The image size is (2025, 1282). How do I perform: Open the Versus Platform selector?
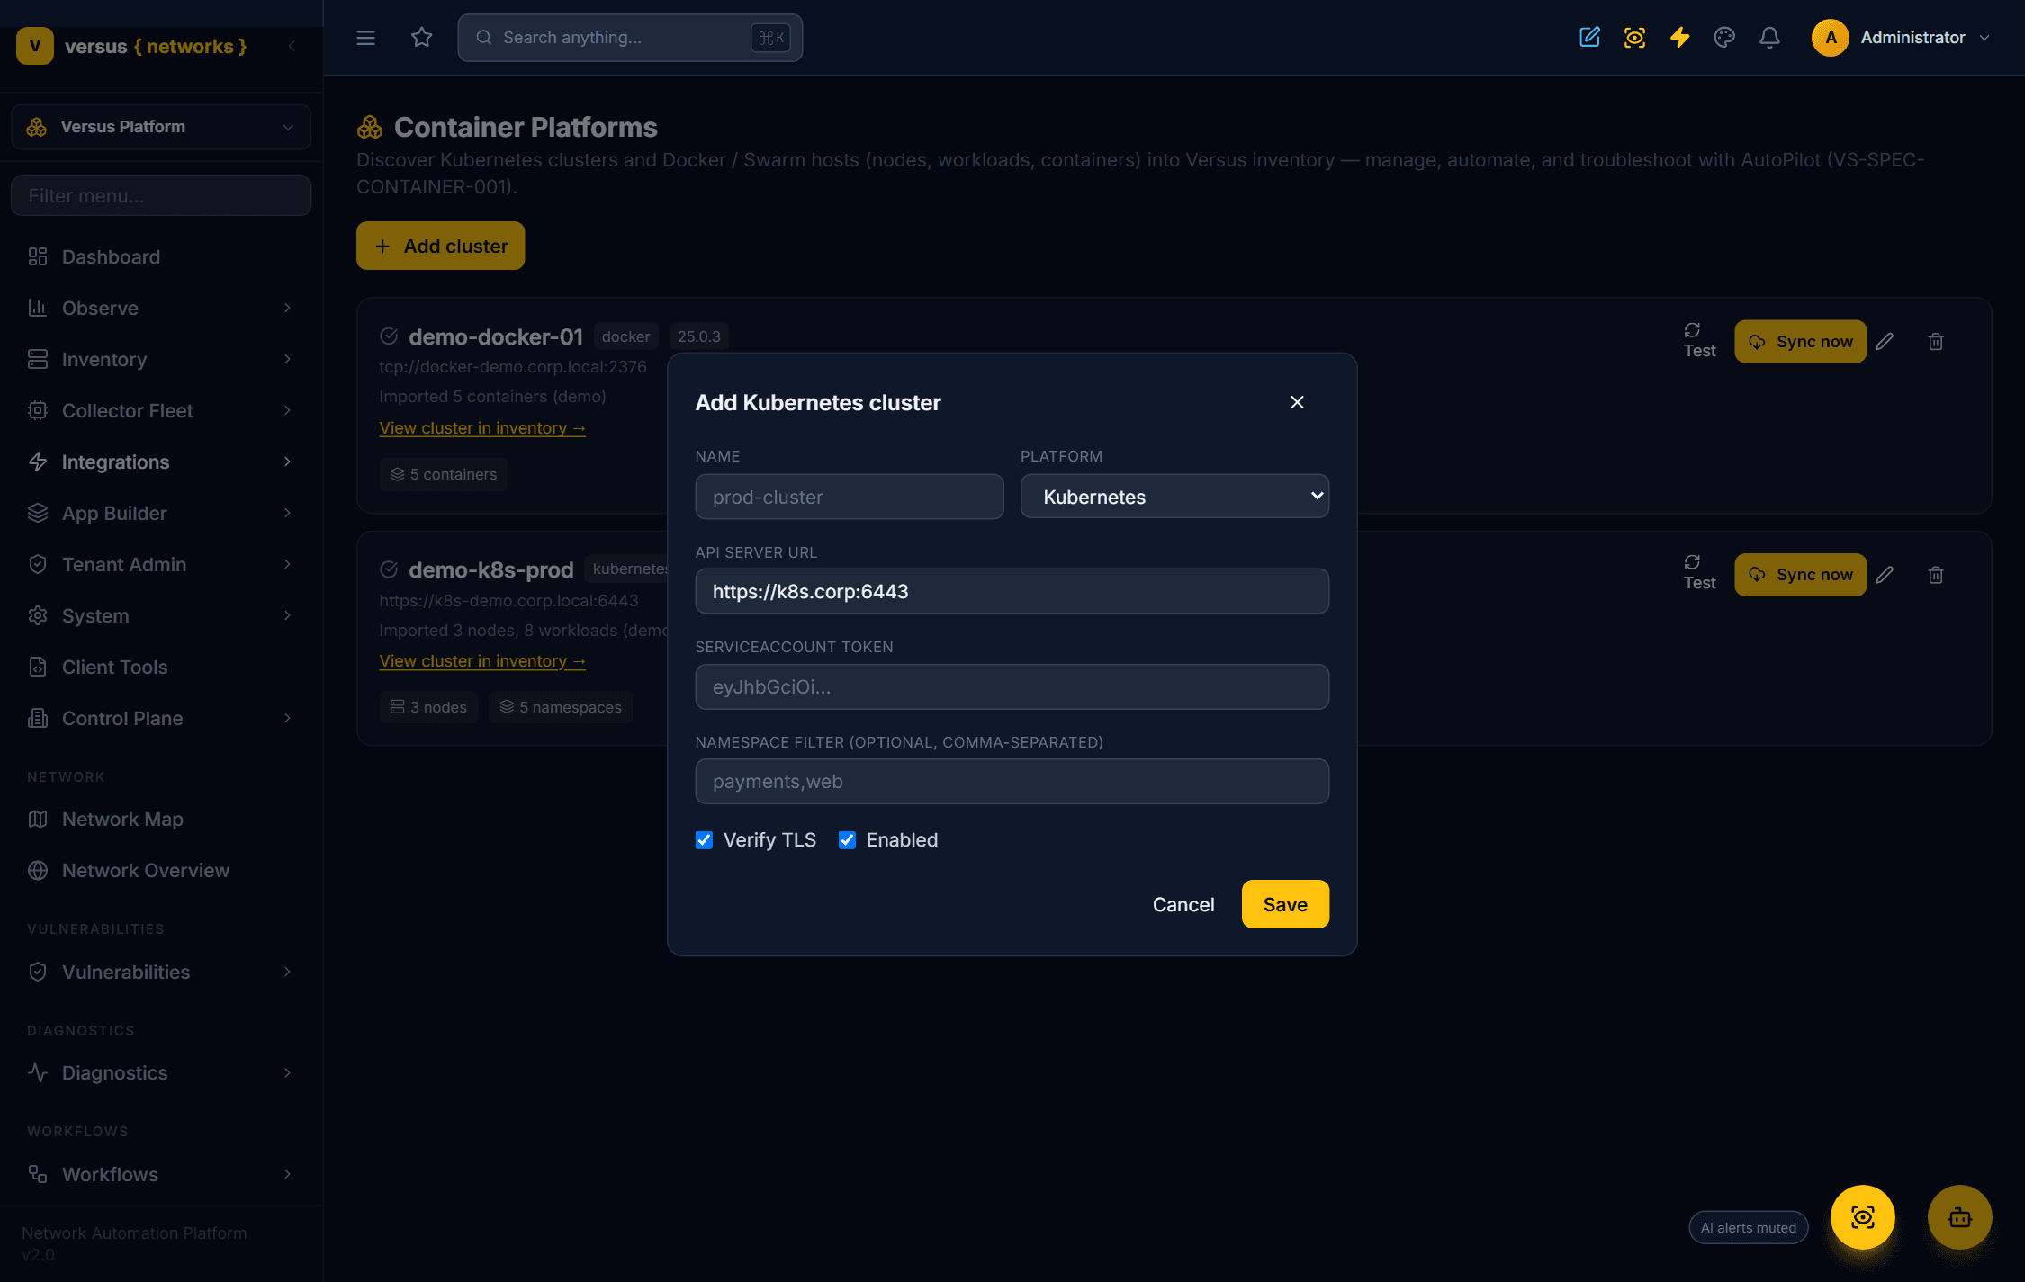161,127
